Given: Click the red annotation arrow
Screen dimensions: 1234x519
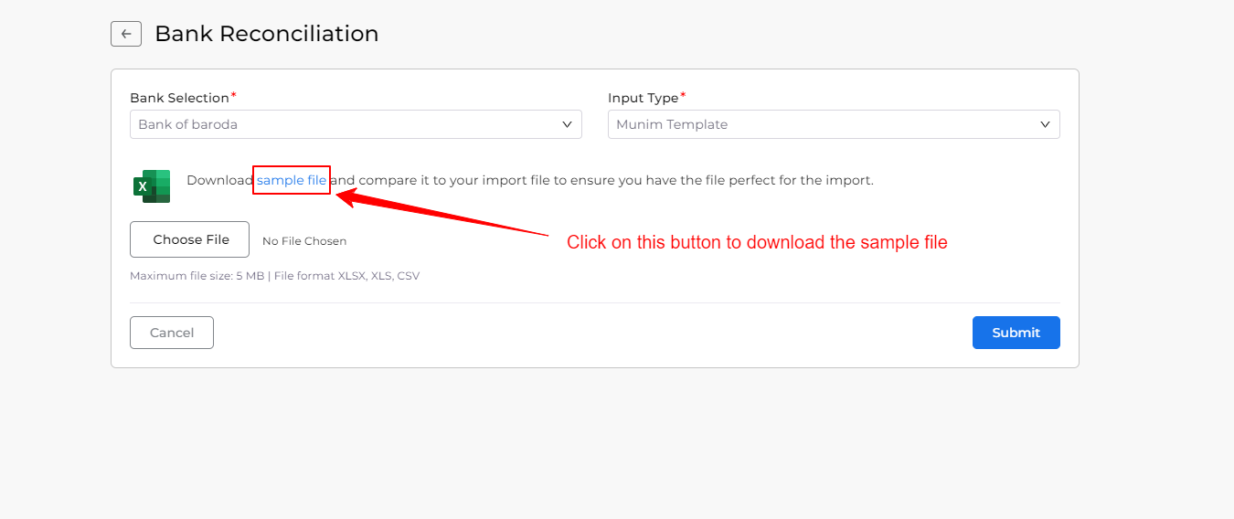Looking at the screenshot, I should [439, 214].
